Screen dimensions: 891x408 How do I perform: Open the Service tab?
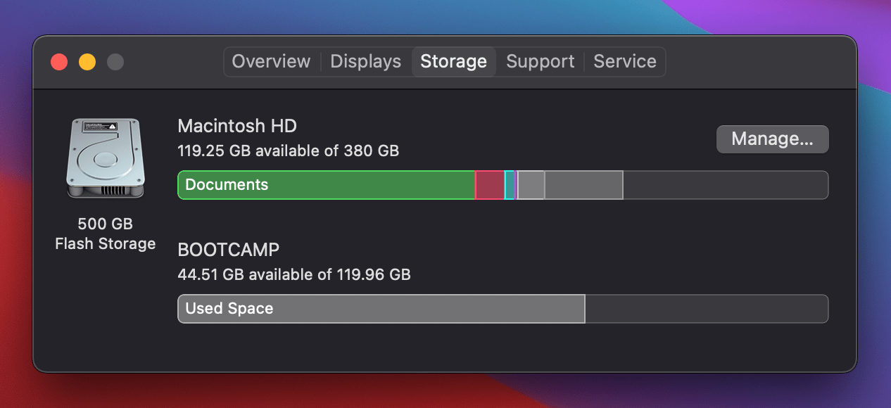pyautogui.click(x=624, y=62)
